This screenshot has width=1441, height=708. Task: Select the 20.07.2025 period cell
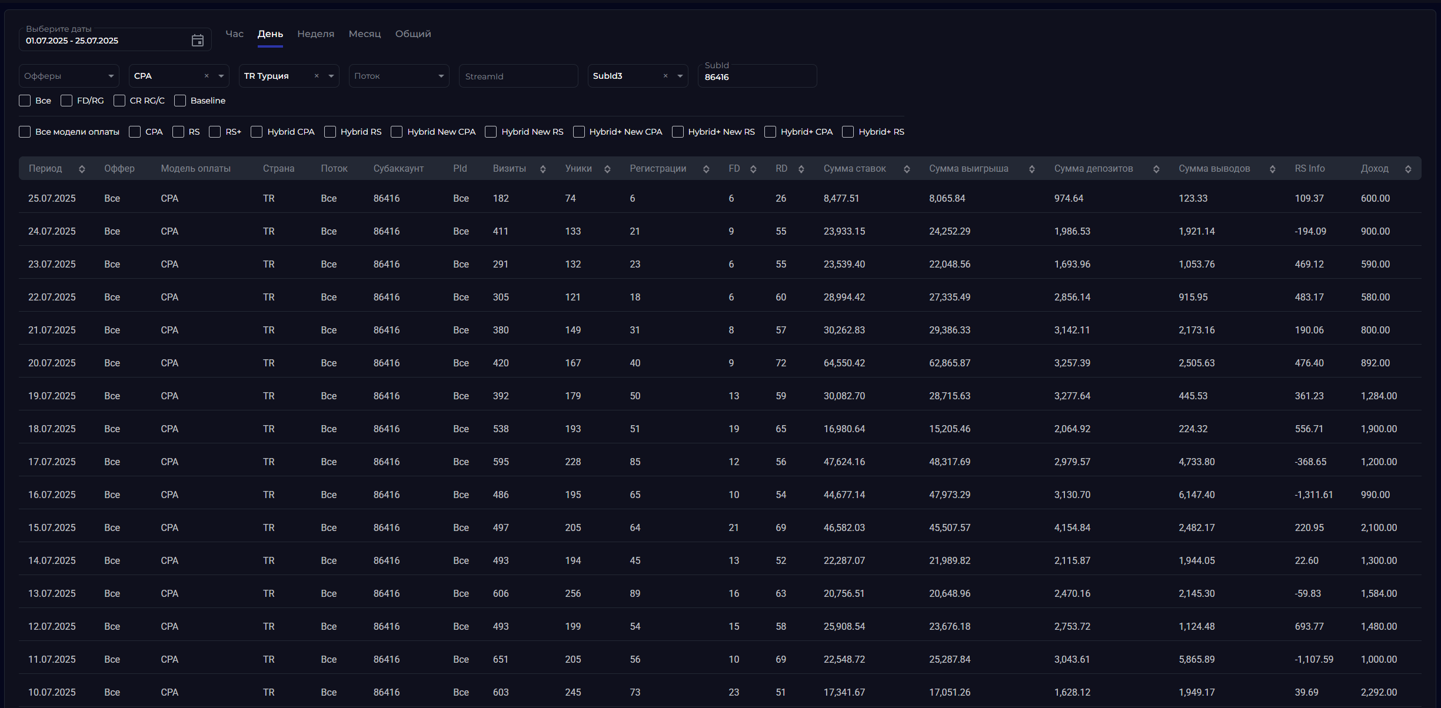point(52,363)
